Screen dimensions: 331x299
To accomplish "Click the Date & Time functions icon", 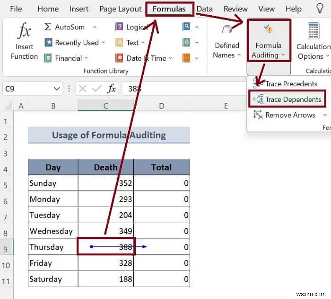I will (119, 58).
